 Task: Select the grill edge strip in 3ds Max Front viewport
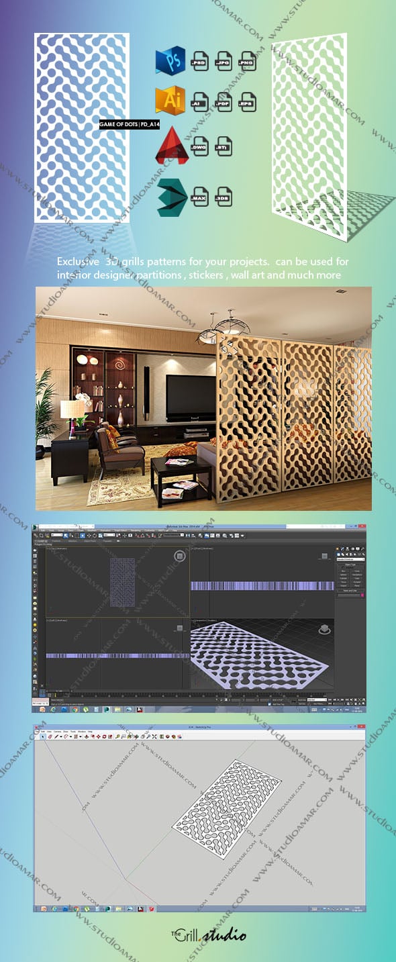[262, 585]
